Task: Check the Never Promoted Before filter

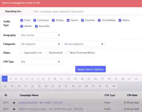Action: coord(67,53)
